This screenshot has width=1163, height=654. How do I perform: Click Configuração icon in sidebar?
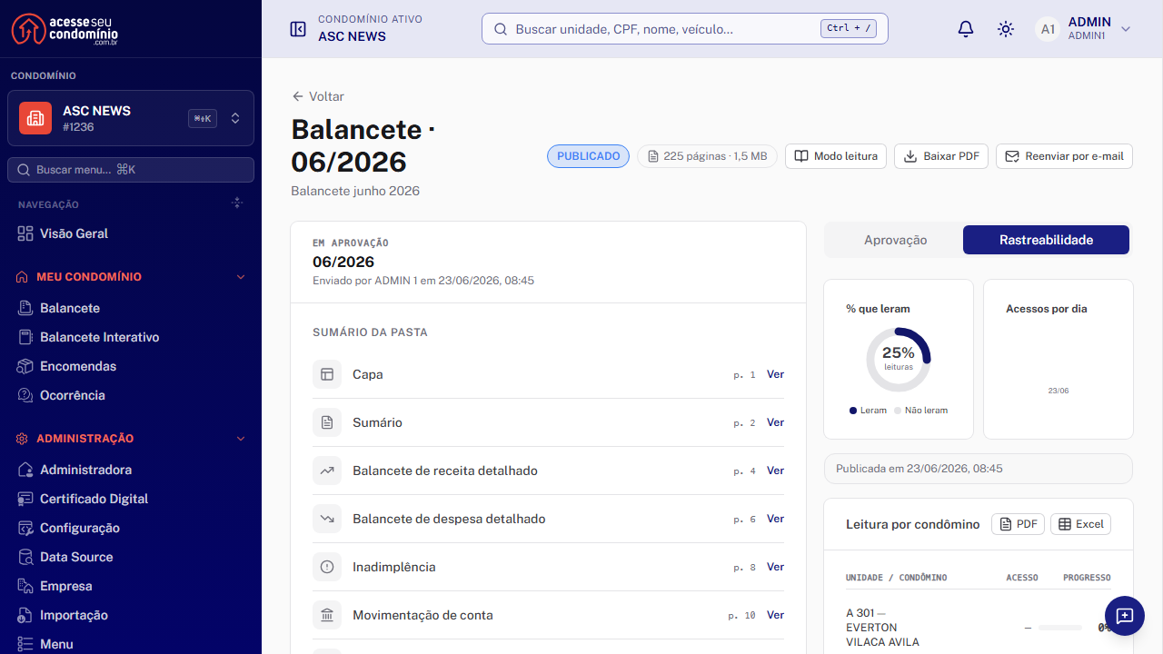pyautogui.click(x=25, y=528)
